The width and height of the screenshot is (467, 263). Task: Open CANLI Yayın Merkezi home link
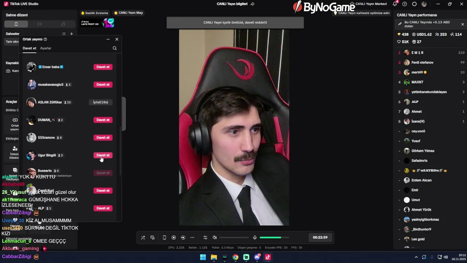(368, 4)
